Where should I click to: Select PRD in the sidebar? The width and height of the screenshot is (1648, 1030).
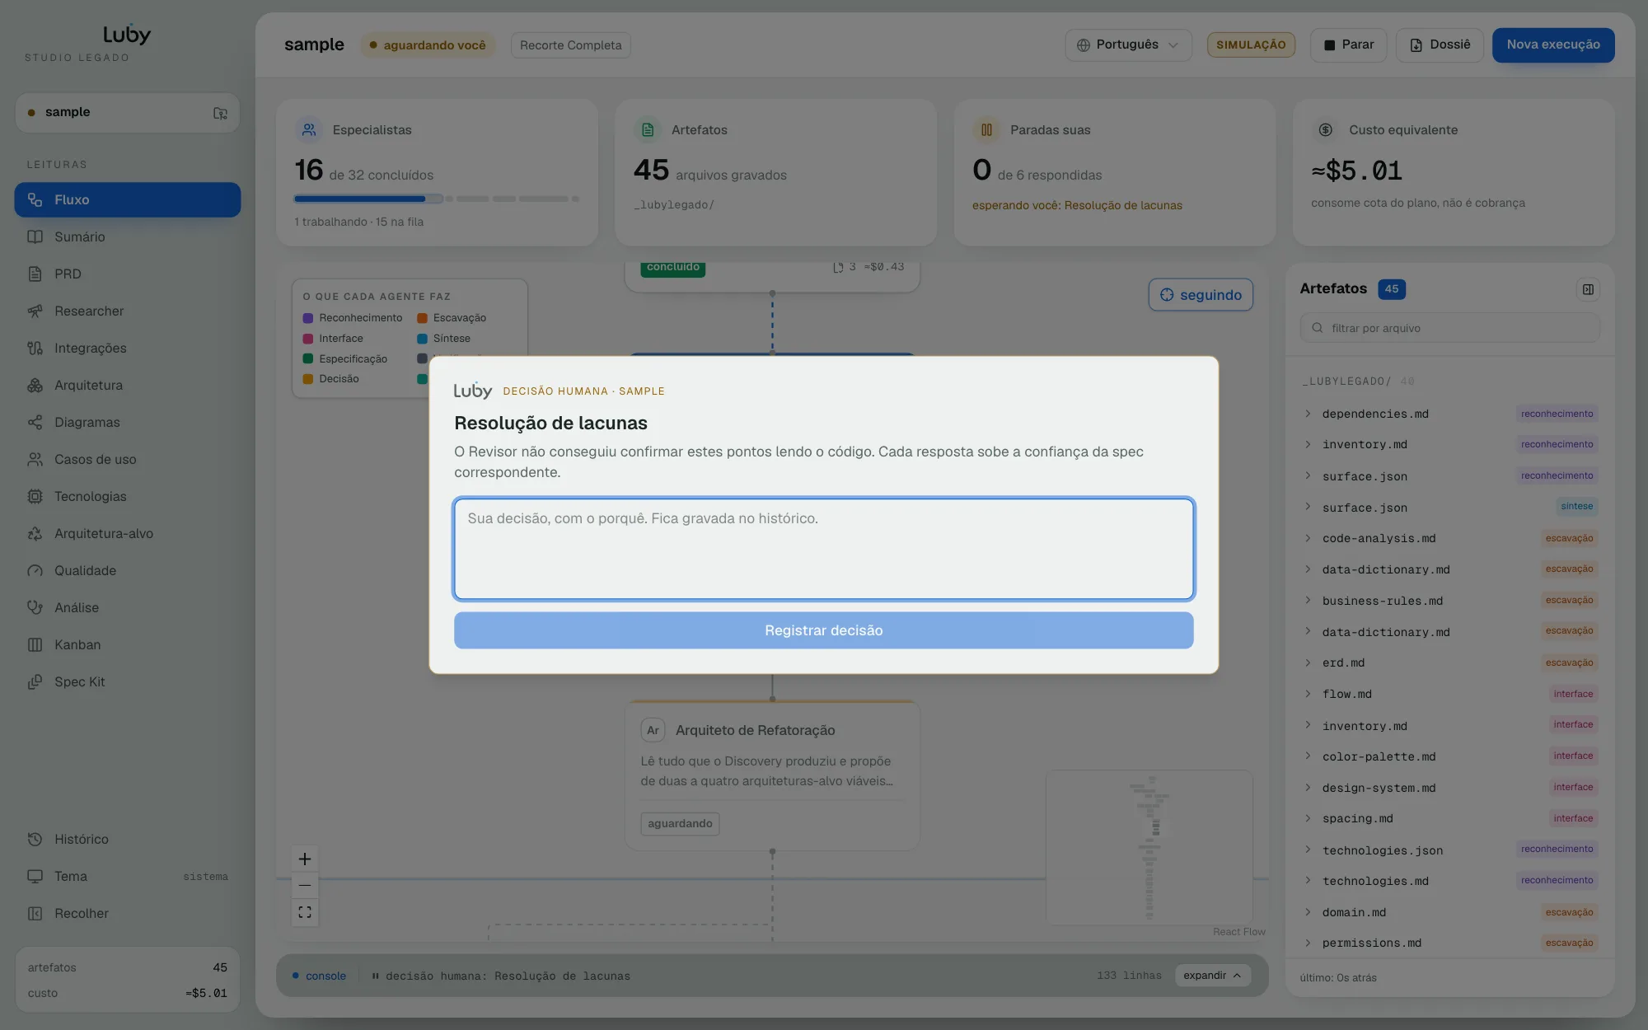128,274
